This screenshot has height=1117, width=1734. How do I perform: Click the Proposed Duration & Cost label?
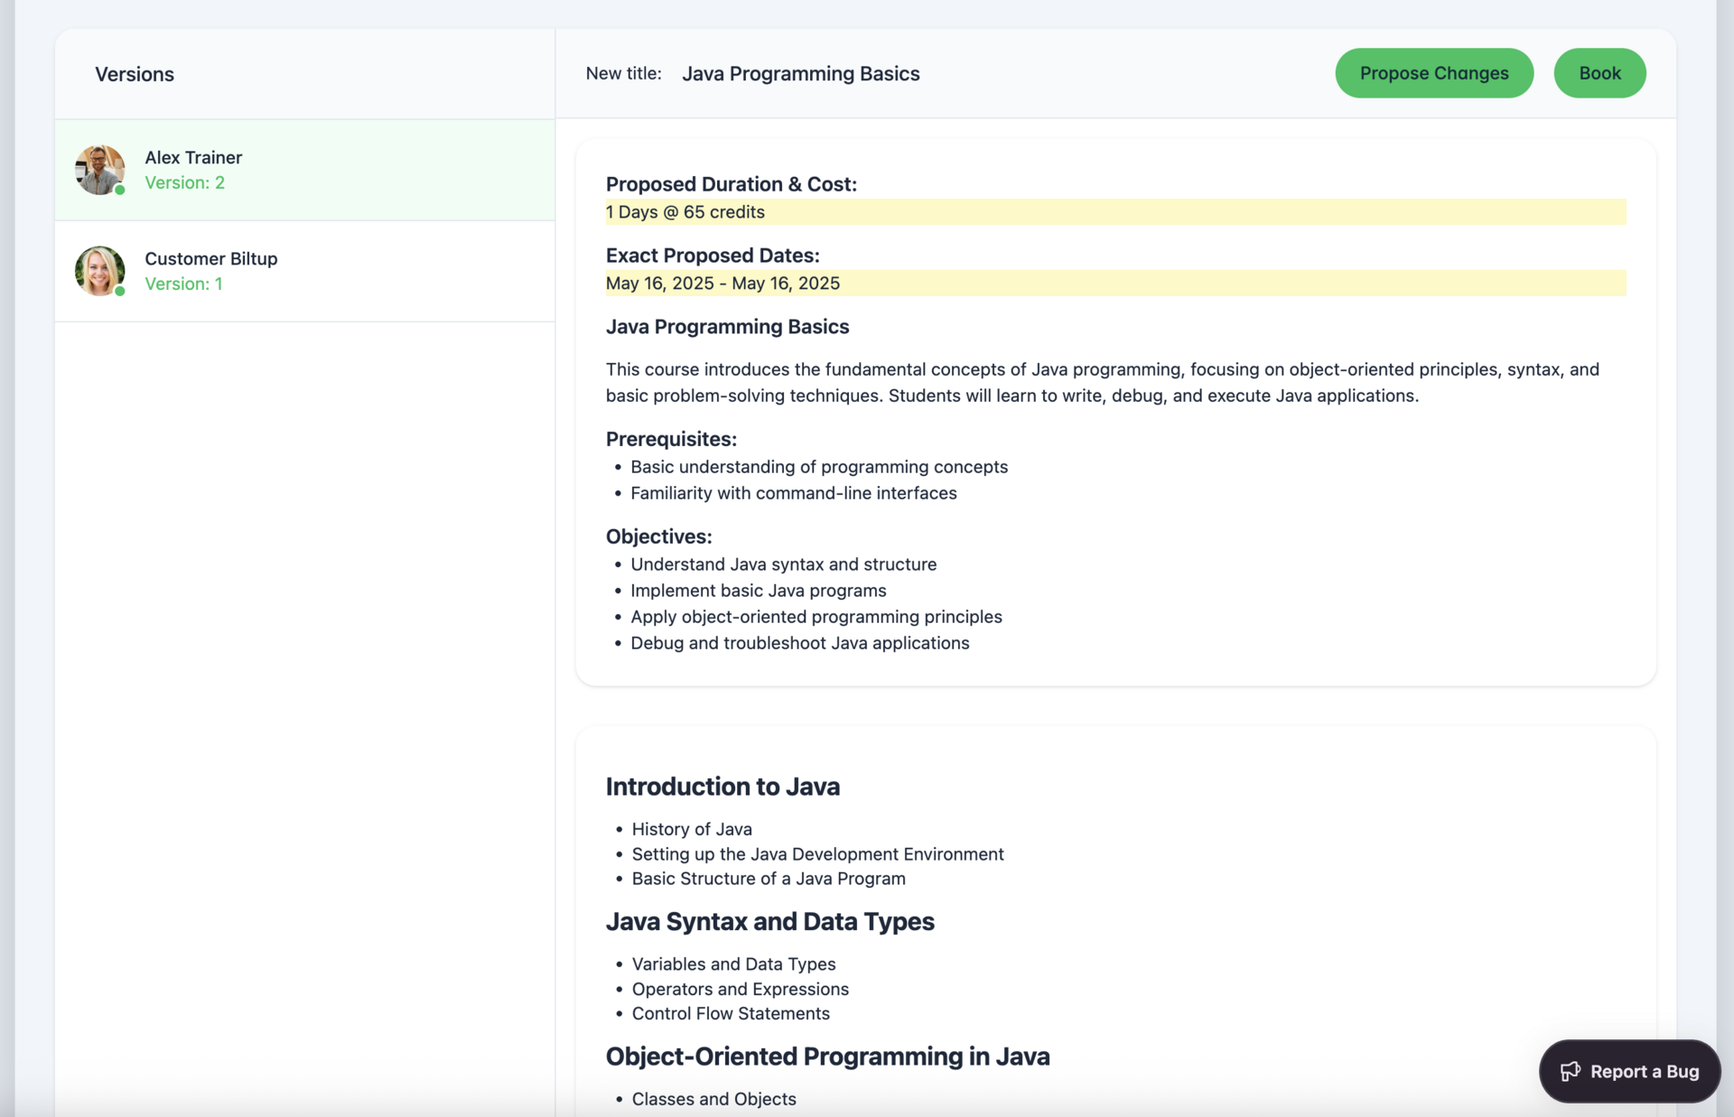click(731, 184)
